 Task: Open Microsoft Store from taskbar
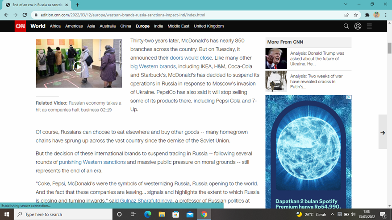[176, 214]
